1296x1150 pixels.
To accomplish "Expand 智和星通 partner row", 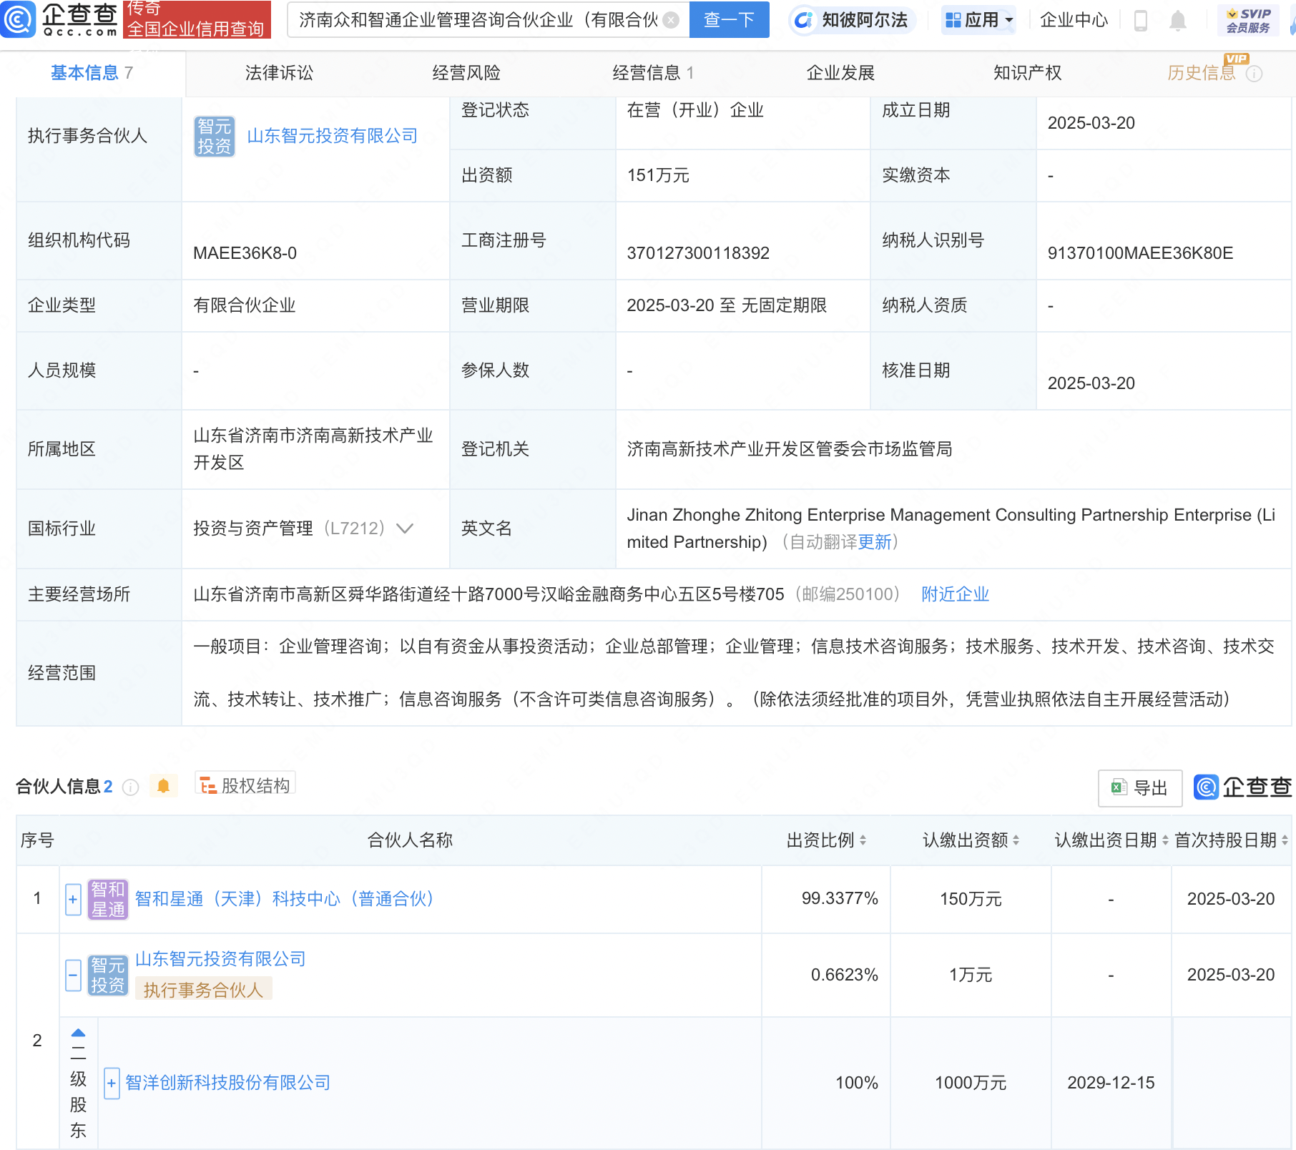I will tap(73, 899).
